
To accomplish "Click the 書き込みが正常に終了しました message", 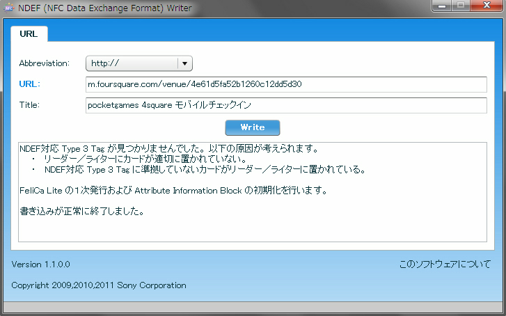I will tap(81, 211).
